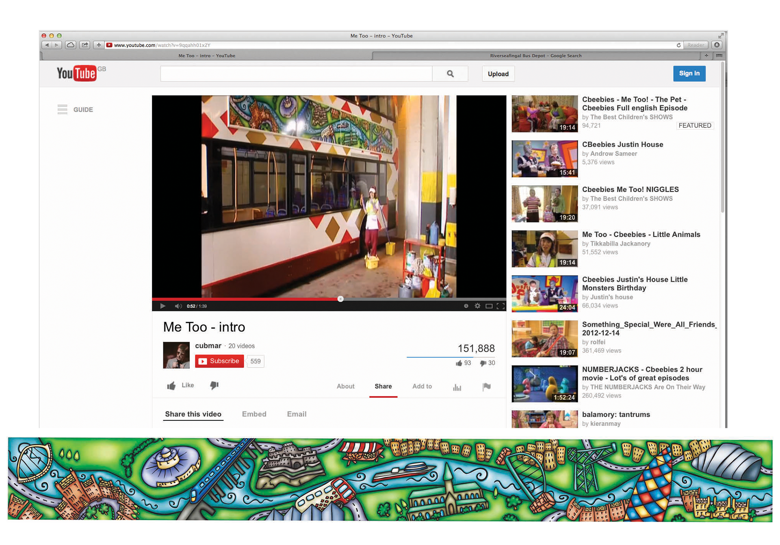The height and width of the screenshot is (545, 780).
Task: Click the 93 likes thumbs-up count
Action: (464, 363)
